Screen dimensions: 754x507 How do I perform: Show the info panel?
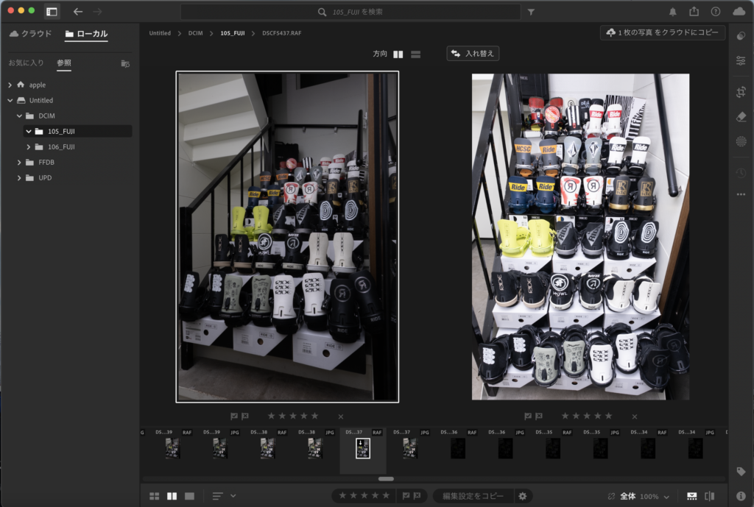(x=741, y=496)
